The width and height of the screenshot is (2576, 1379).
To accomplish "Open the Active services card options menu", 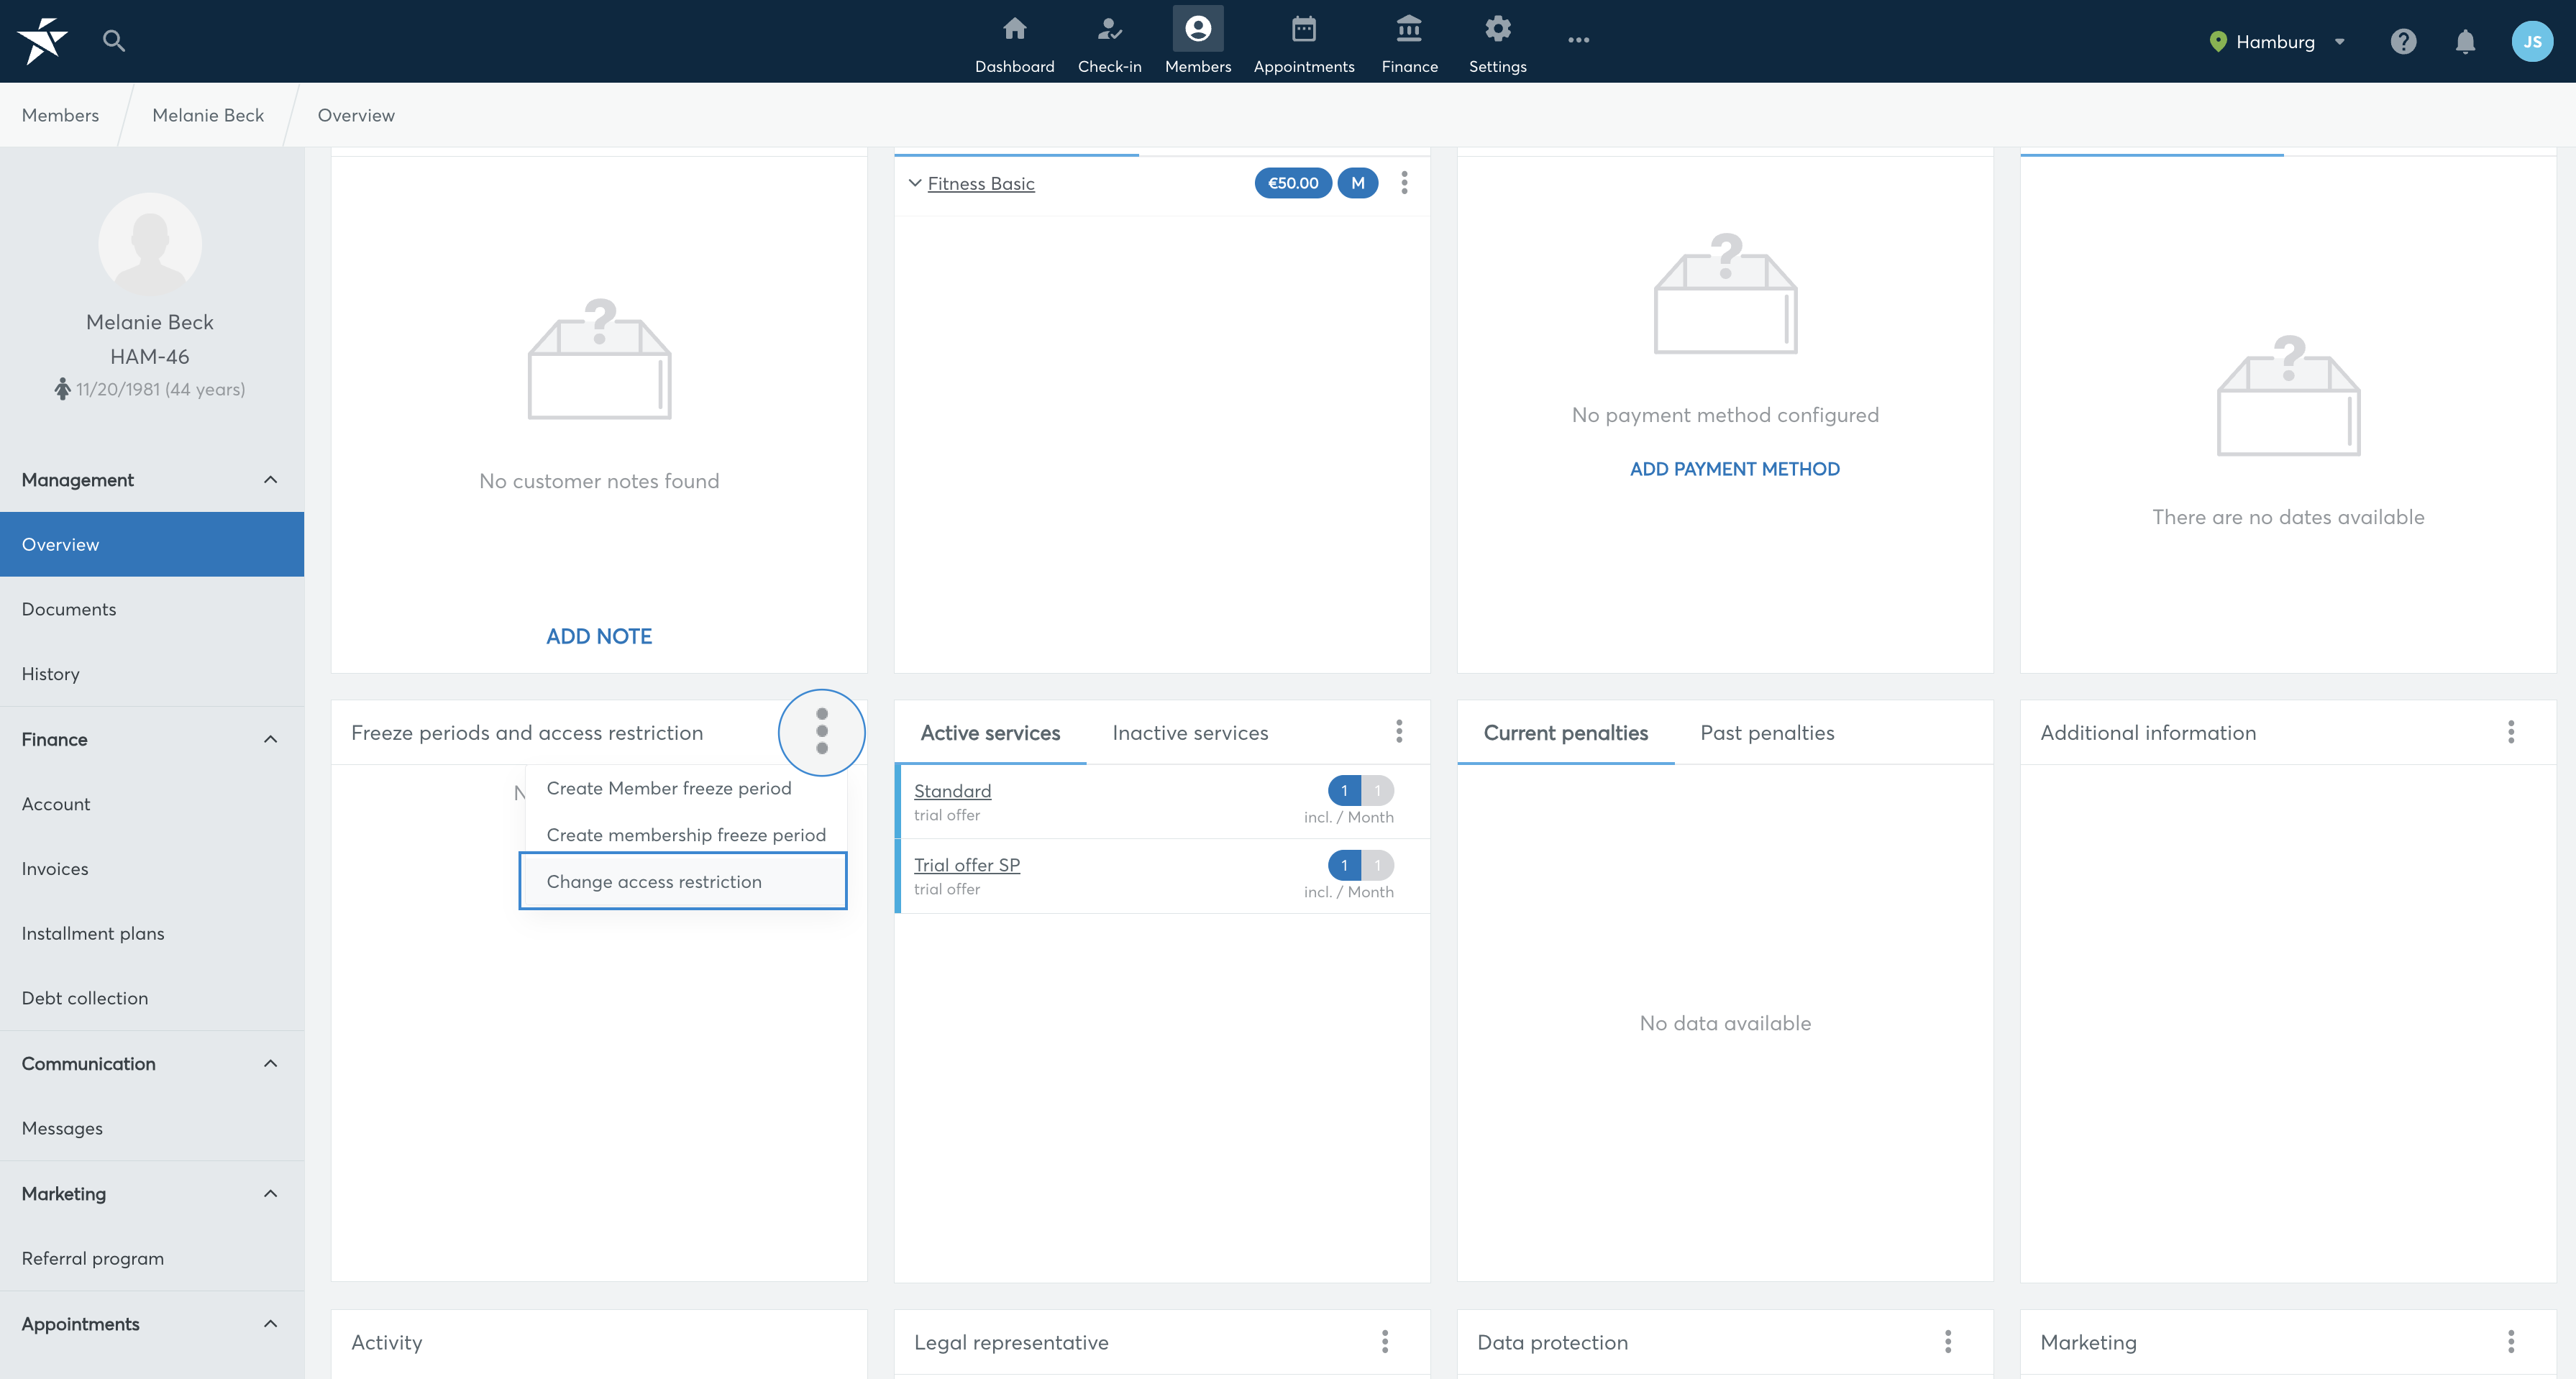I will pos(1399,732).
